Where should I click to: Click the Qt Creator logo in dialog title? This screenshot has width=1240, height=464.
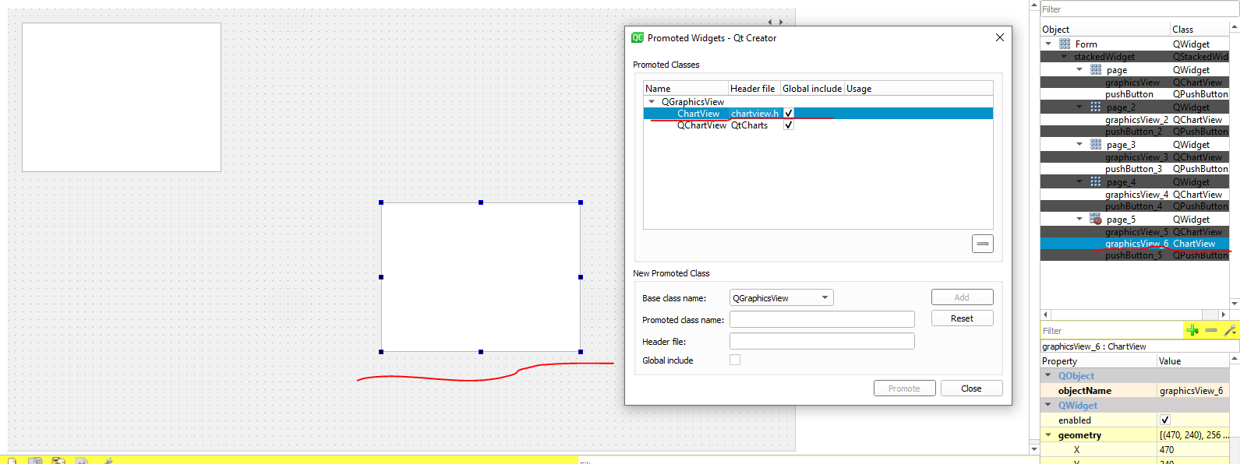click(638, 37)
